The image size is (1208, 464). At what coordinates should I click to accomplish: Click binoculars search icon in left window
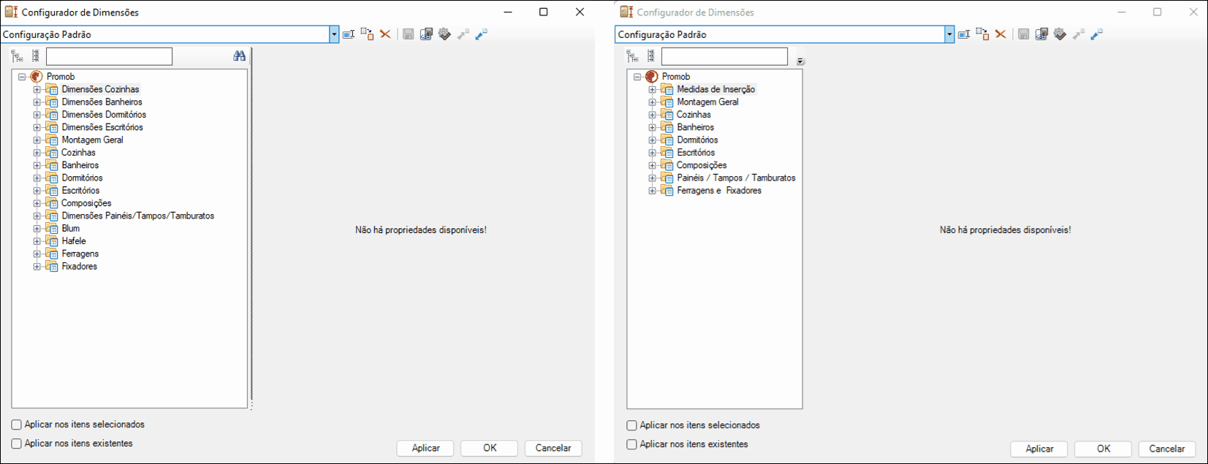pos(239,56)
